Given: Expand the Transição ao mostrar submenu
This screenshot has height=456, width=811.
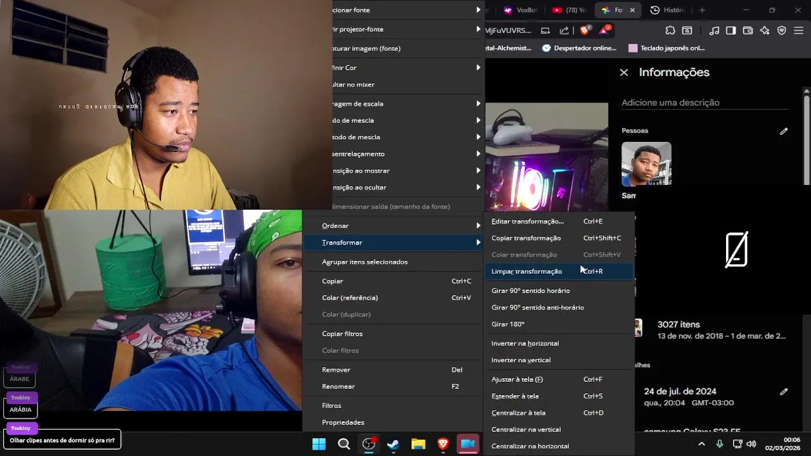Looking at the screenshot, I should pos(409,171).
